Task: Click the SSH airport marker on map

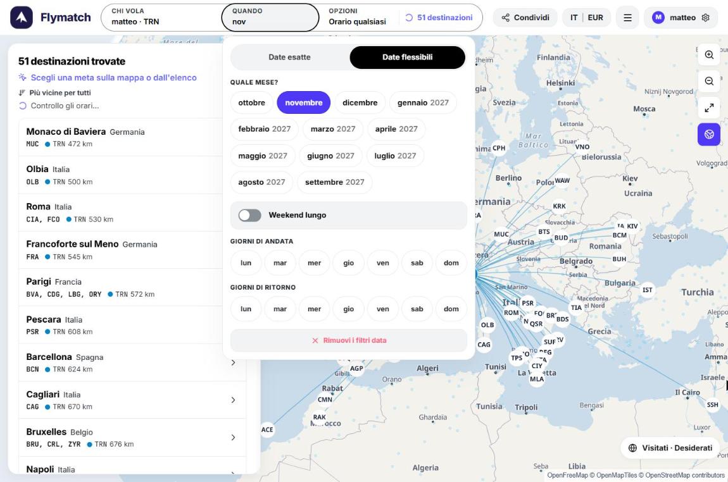Action: [712, 405]
